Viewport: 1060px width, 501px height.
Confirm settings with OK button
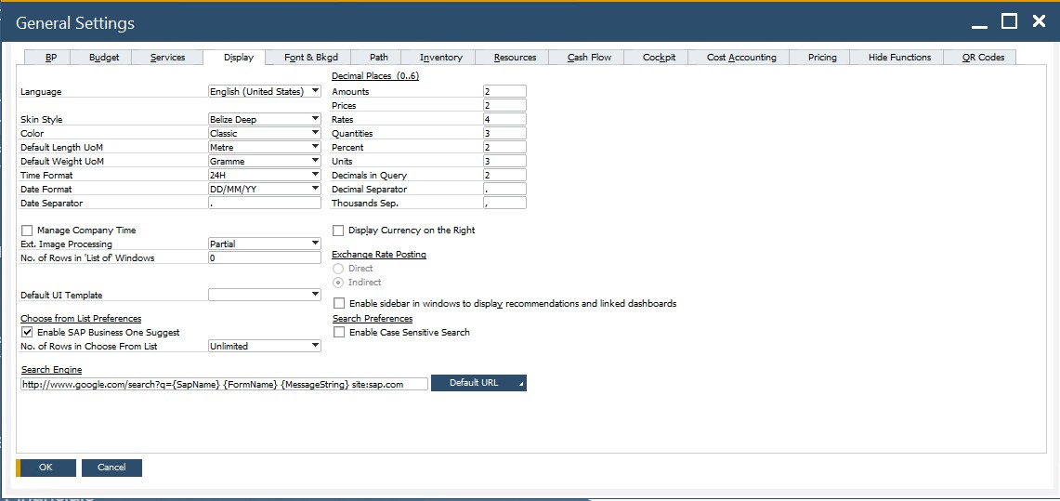[x=46, y=468]
